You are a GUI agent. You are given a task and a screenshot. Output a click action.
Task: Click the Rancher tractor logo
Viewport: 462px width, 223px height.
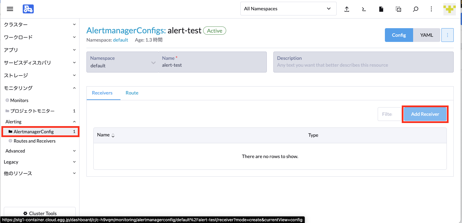(x=28, y=9)
